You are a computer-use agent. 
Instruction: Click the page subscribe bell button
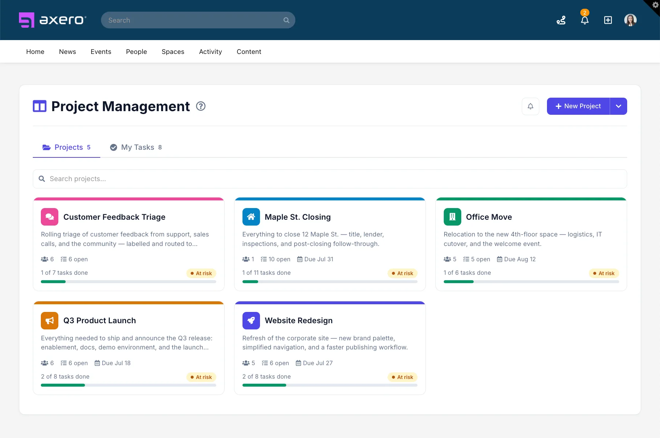point(531,106)
